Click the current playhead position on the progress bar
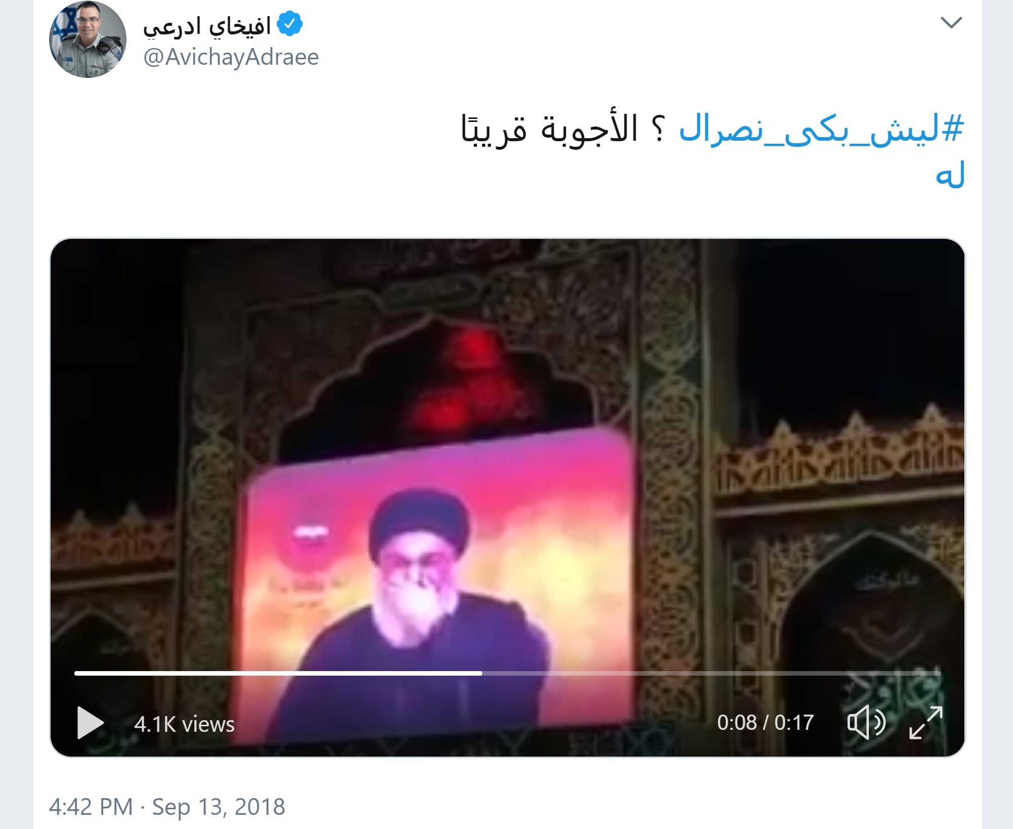This screenshot has height=829, width=1013. [x=482, y=674]
